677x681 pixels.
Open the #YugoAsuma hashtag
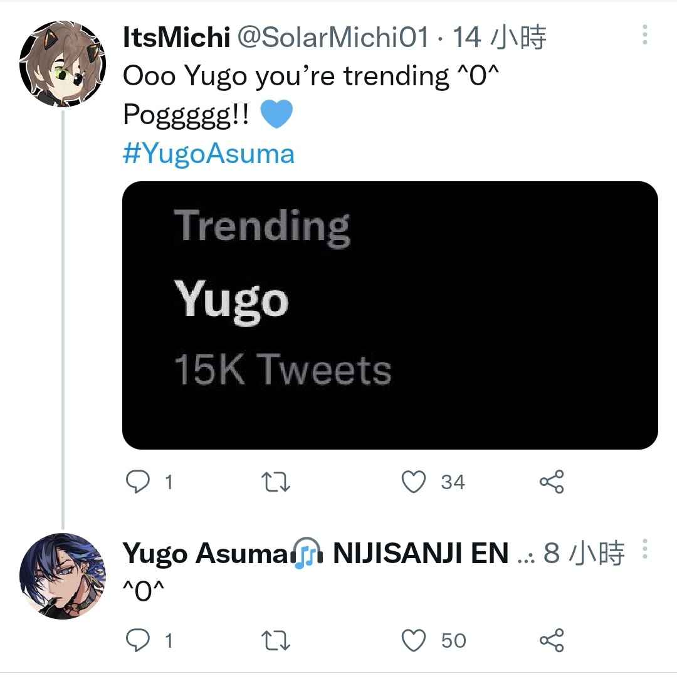point(209,154)
